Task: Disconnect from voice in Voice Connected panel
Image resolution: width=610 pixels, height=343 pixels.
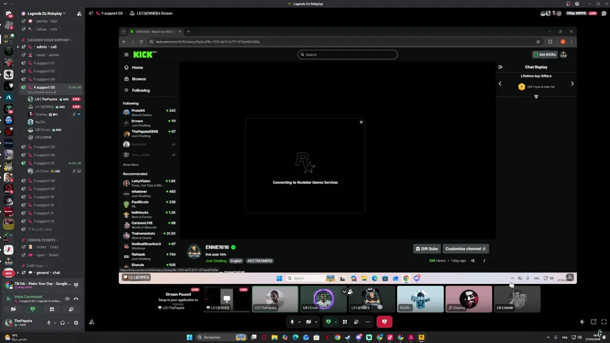Action: 76,299
